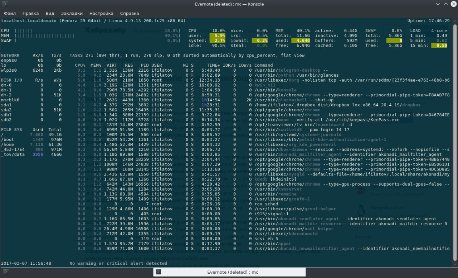This screenshot has width=458, height=278.
Task: Click the /boot filesystem row
Action: (x=31, y=140)
